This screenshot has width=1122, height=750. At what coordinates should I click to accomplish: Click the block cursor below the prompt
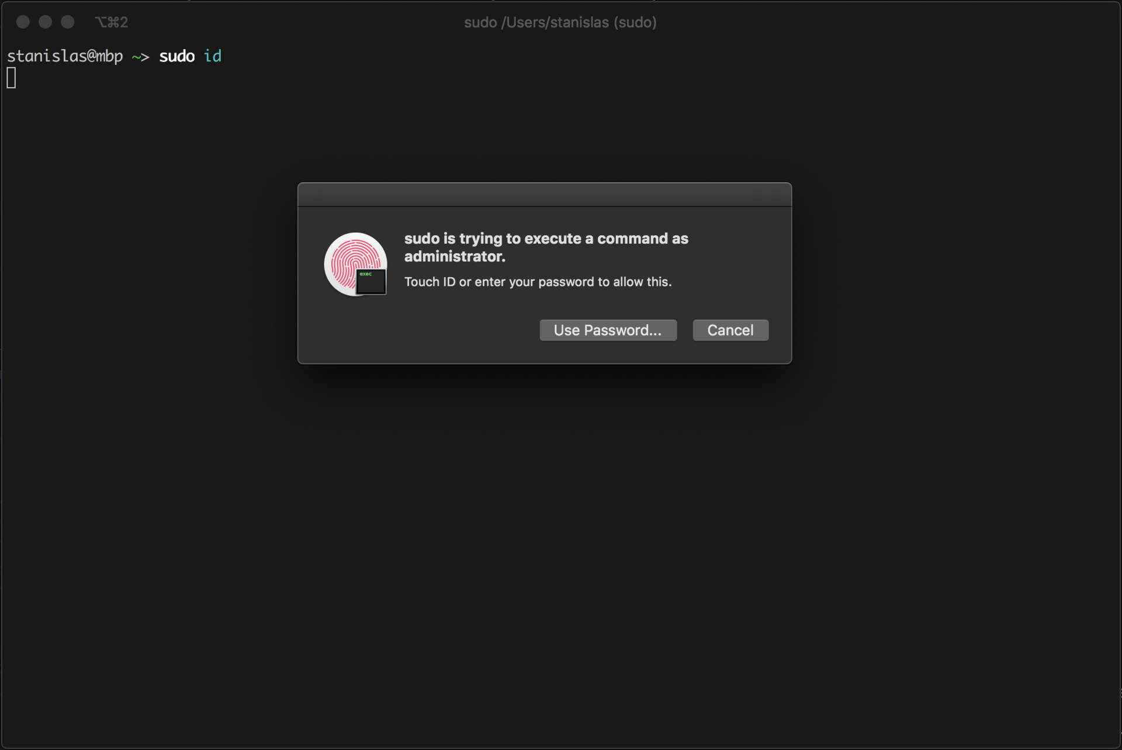(11, 77)
